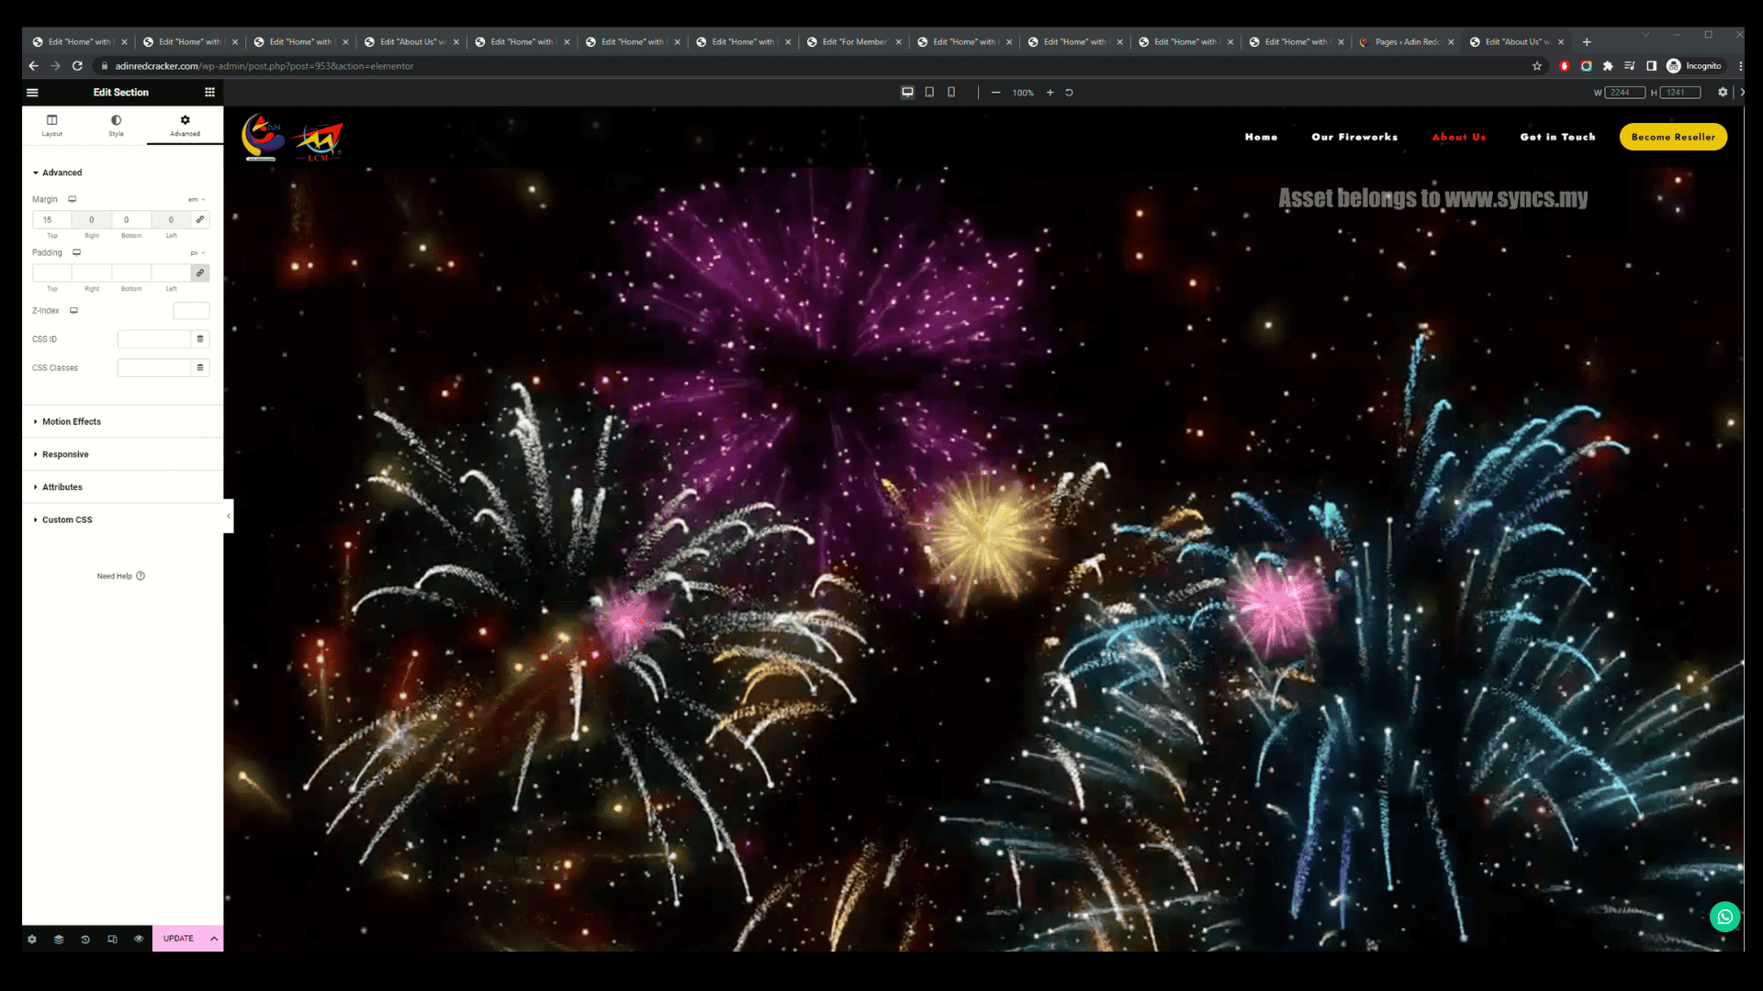Zoom in the preview scale
The height and width of the screenshot is (991, 1763).
[x=1050, y=93]
